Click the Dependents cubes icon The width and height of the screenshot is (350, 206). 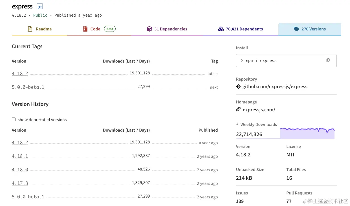[x=221, y=29]
